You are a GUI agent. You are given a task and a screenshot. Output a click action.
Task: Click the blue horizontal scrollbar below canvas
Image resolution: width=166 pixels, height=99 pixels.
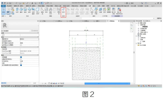point(107,84)
